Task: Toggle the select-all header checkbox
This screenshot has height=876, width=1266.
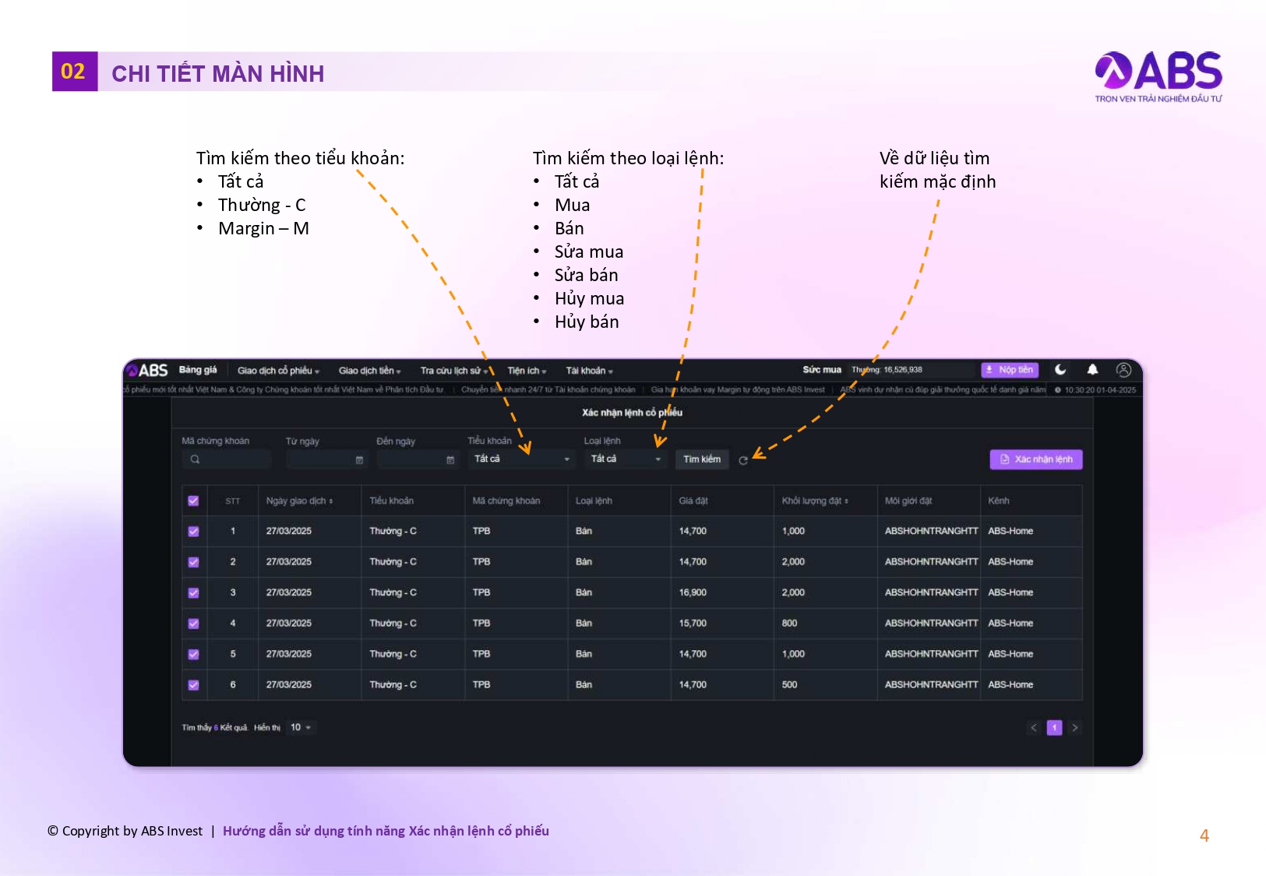Action: (193, 501)
